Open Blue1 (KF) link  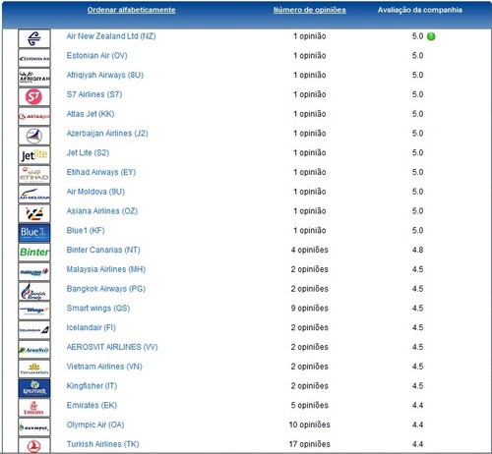pos(86,231)
